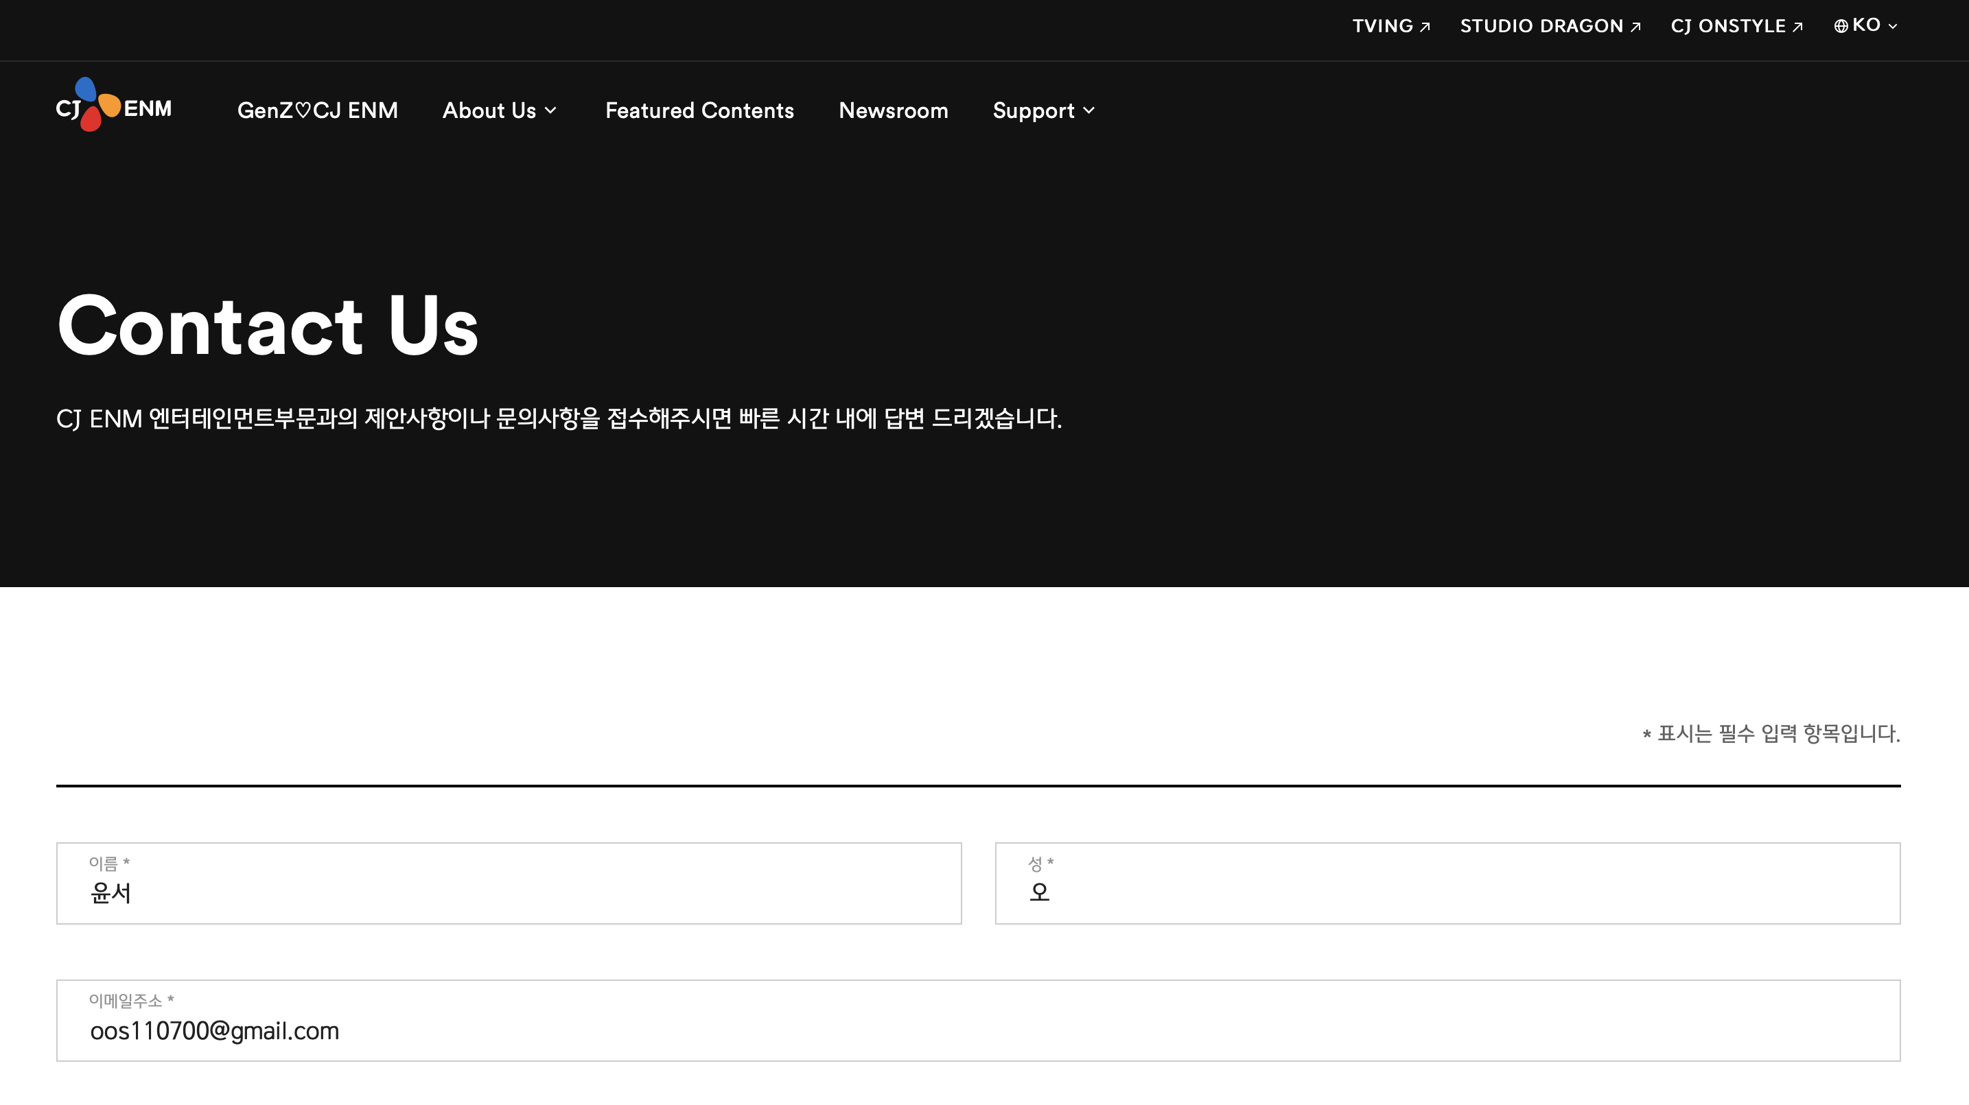Click the 이름 name input field
Screen dimensions: 1969x1105
click(x=509, y=883)
